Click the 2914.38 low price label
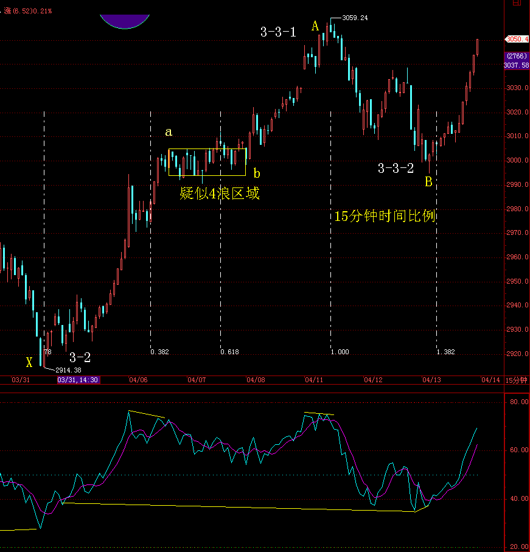Image resolution: width=530 pixels, height=552 pixels. pyautogui.click(x=68, y=369)
